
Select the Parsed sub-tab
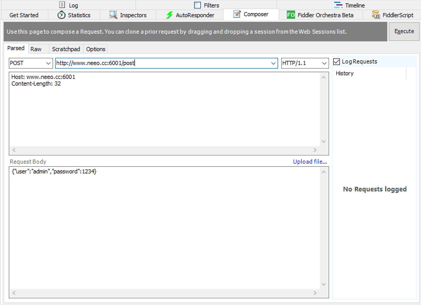(16, 48)
